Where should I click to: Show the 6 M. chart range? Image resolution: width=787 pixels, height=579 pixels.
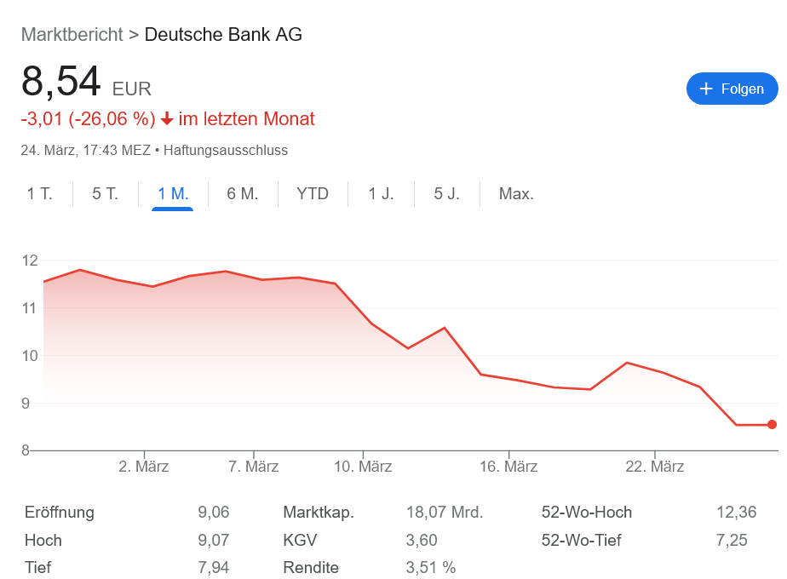tap(243, 193)
